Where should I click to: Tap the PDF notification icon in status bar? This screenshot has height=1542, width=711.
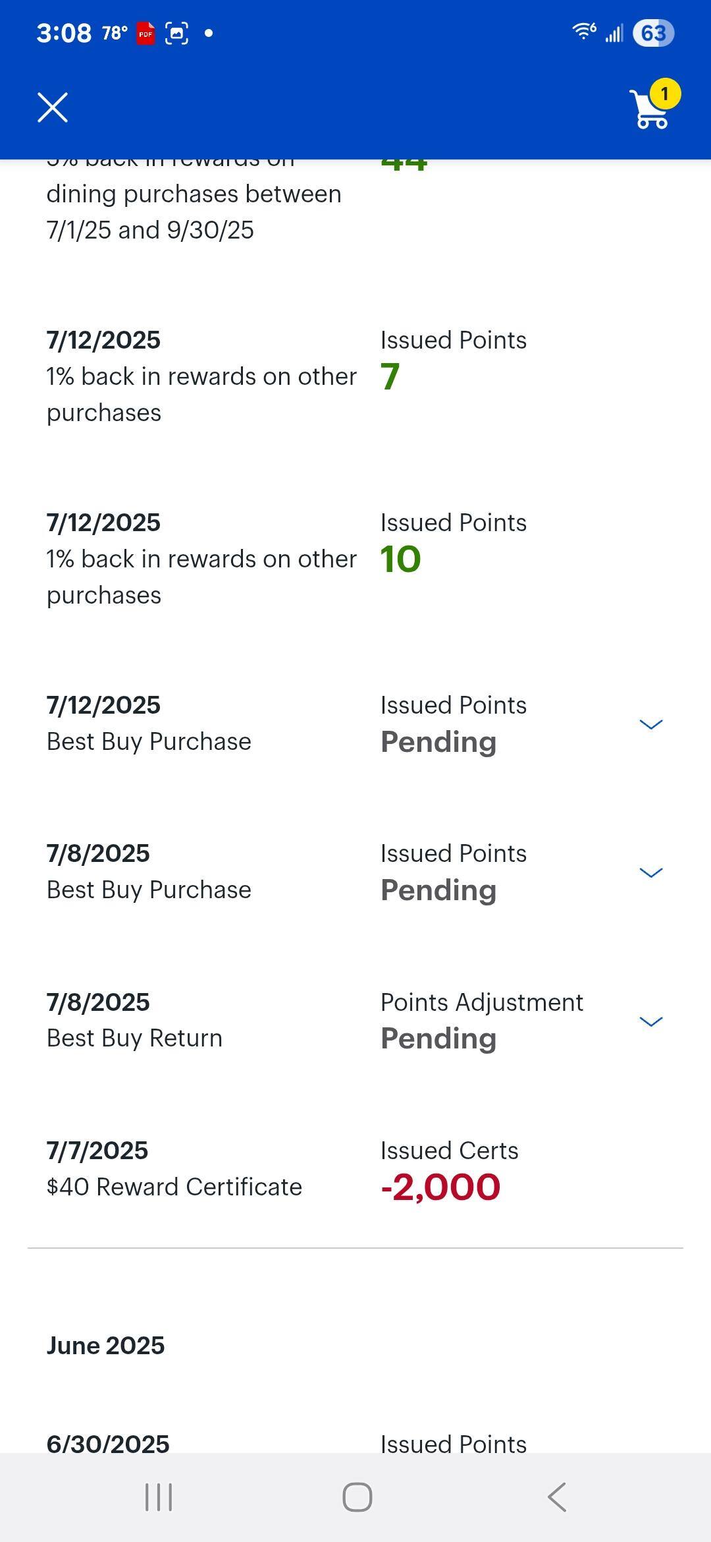click(145, 33)
